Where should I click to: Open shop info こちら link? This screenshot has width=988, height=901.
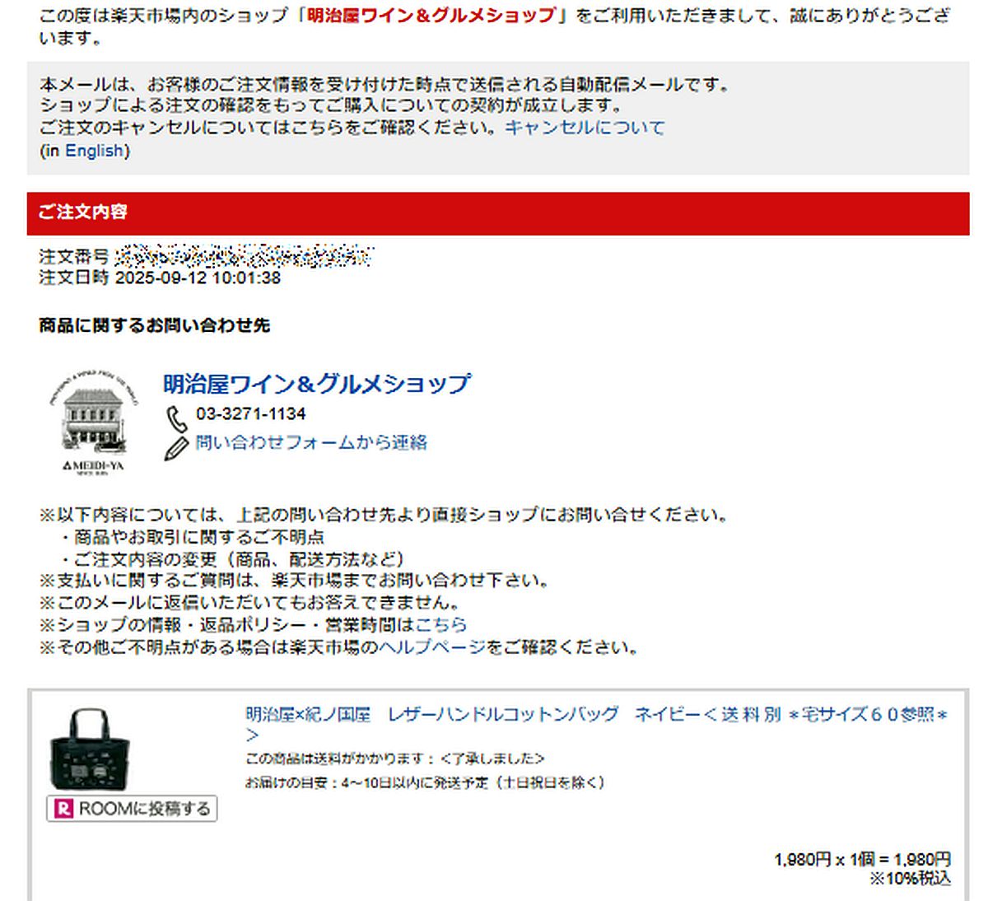point(441,624)
